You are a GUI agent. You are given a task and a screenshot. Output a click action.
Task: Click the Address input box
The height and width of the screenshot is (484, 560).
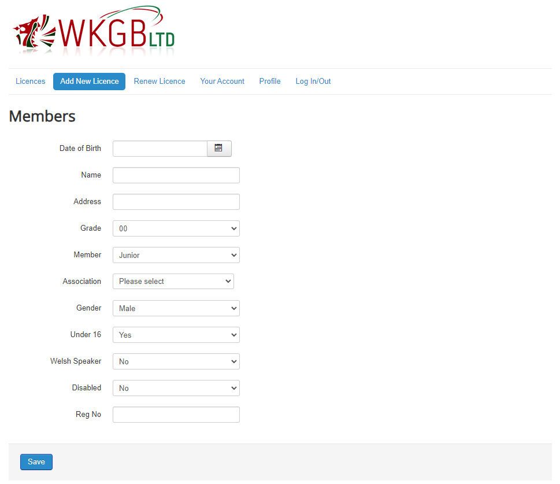(176, 202)
